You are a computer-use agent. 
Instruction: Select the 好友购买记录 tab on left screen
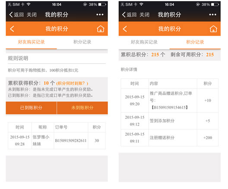pos(31,42)
